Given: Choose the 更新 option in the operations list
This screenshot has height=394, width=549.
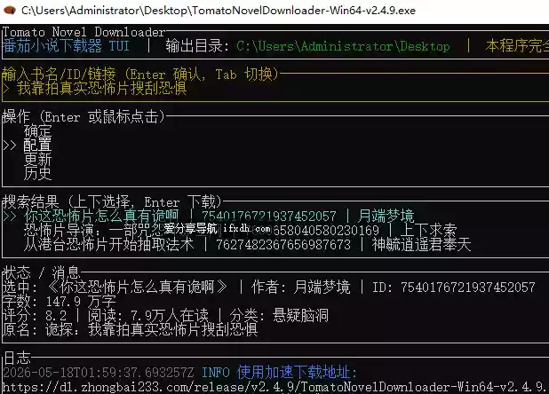Looking at the screenshot, I should point(37,160).
